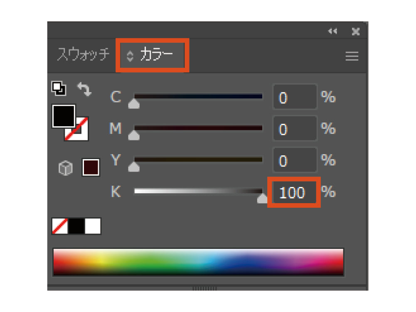Open the color panel hamburger menu

point(352,56)
